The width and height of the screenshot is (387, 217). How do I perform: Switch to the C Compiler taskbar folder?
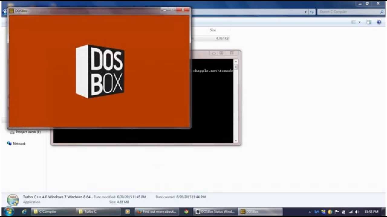coord(53,212)
